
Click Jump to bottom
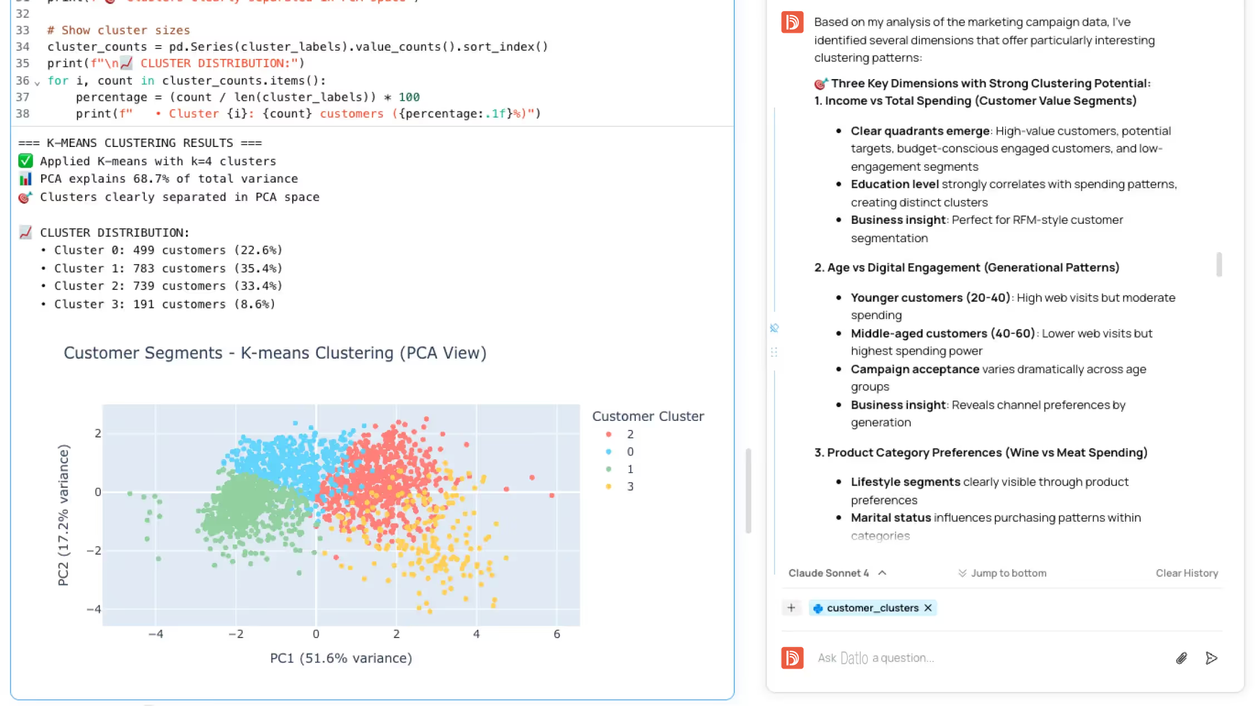coord(1002,573)
